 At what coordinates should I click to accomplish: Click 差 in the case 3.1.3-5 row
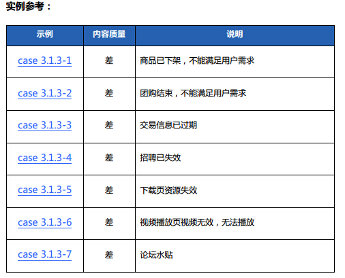coord(109,190)
